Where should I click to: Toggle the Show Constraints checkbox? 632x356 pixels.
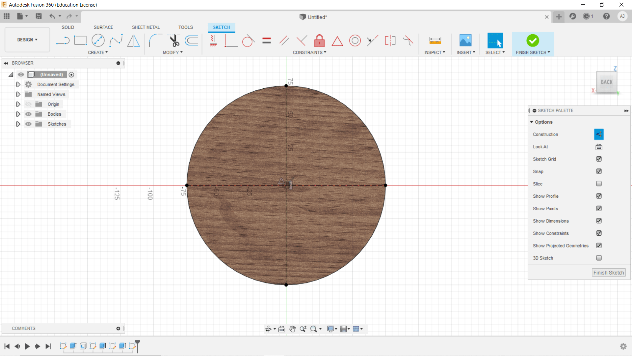click(599, 233)
